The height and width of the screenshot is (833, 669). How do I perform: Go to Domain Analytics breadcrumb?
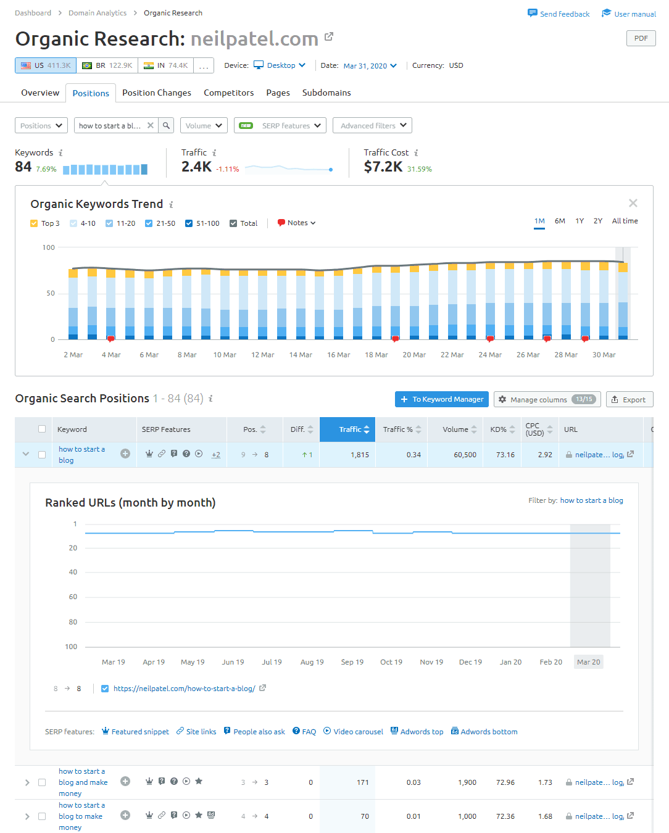(x=98, y=13)
